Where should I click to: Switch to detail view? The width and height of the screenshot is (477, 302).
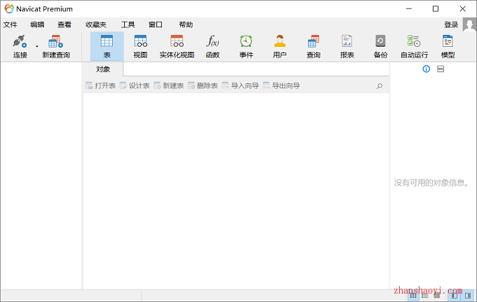point(437,296)
